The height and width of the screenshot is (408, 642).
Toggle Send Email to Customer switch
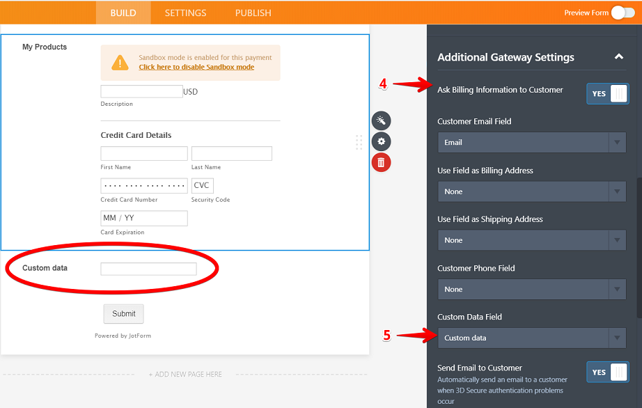[608, 372]
